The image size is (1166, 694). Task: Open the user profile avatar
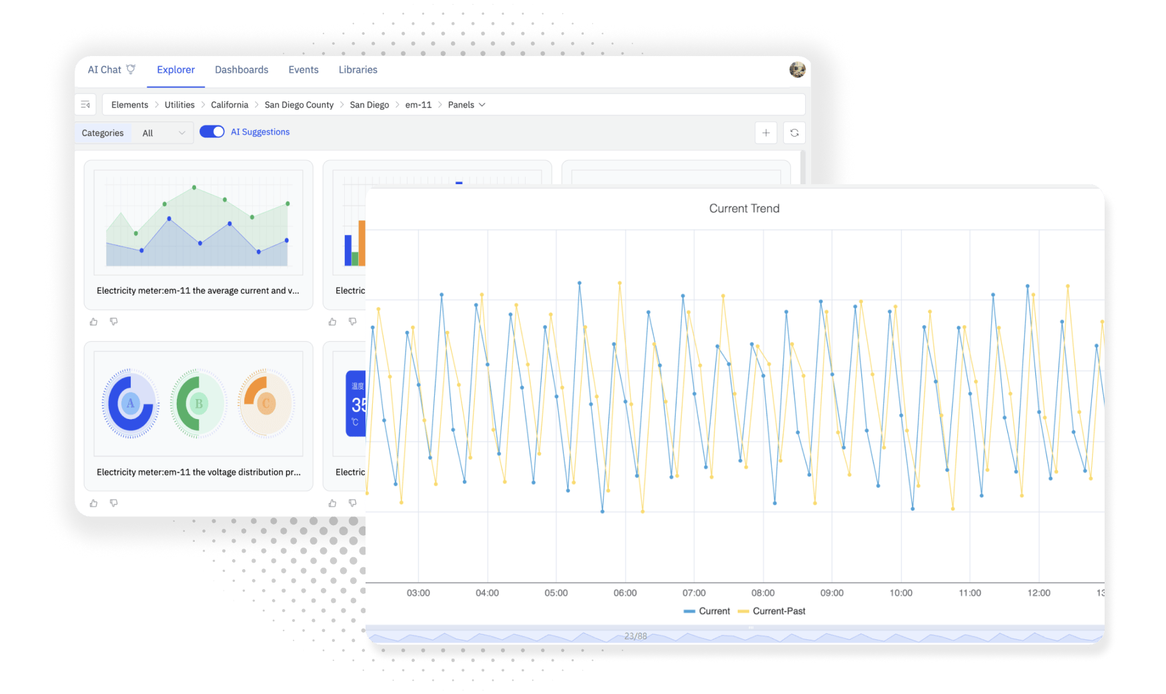797,69
